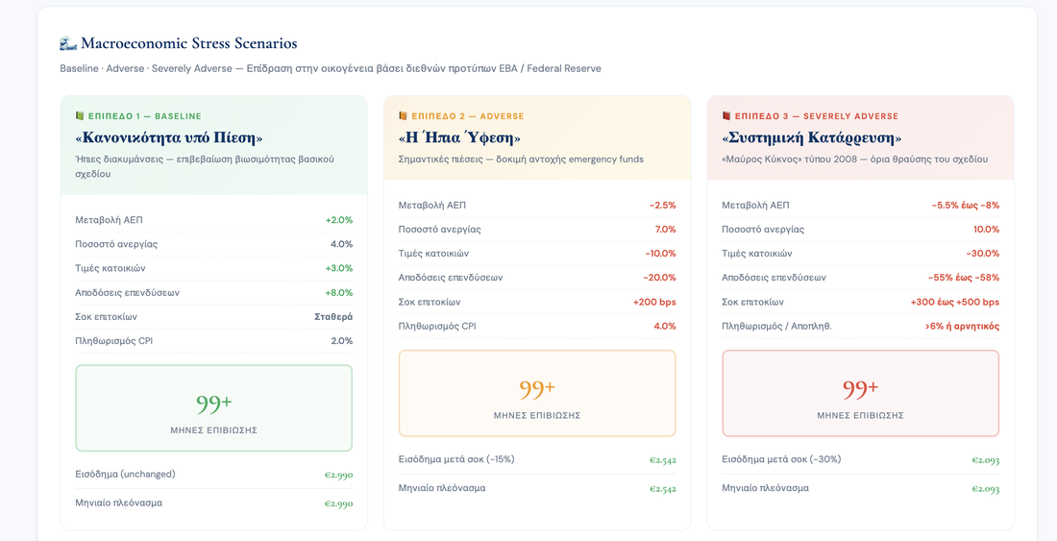Viewport: 1057px width, 541px height.
Task: Click the Macroeconomic Stress Scenarios heading
Action: click(x=188, y=44)
